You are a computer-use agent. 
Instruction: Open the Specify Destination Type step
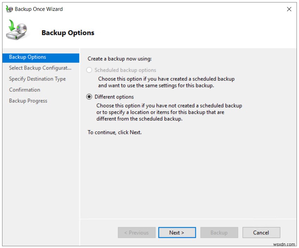click(x=37, y=79)
